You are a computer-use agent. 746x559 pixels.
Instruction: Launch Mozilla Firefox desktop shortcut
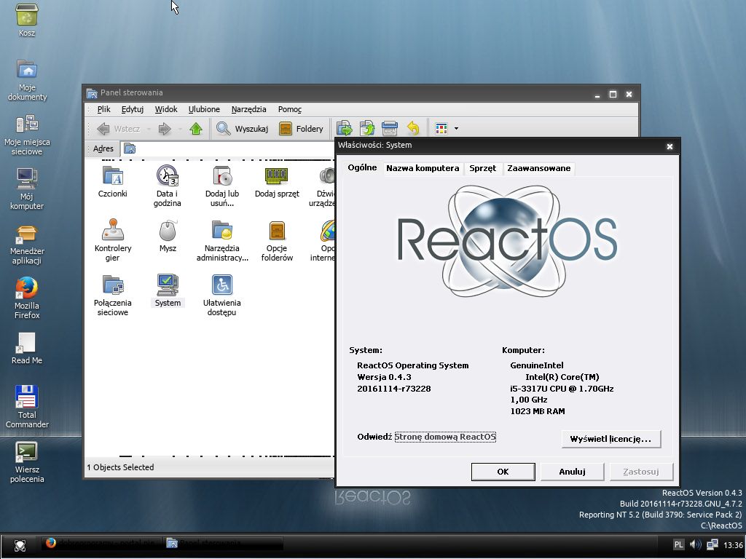tap(27, 298)
